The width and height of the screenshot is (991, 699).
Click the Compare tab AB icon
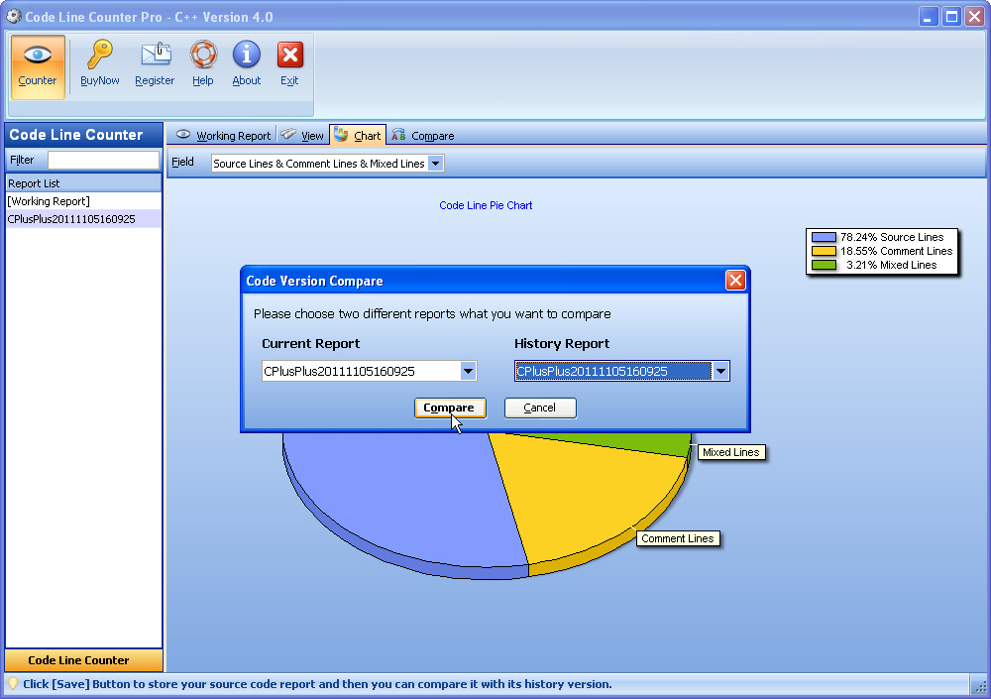pos(398,135)
